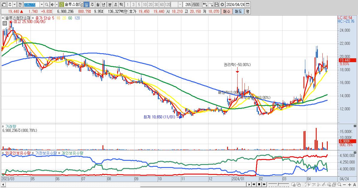The height and width of the screenshot is (188, 358).
Task: Click the crosshair arrow cursor icon
Action: tap(309, 185)
